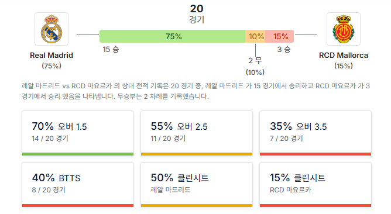The width and height of the screenshot is (391, 214).
Task: Click the 15 승 label under bar
Action: coord(111,49)
